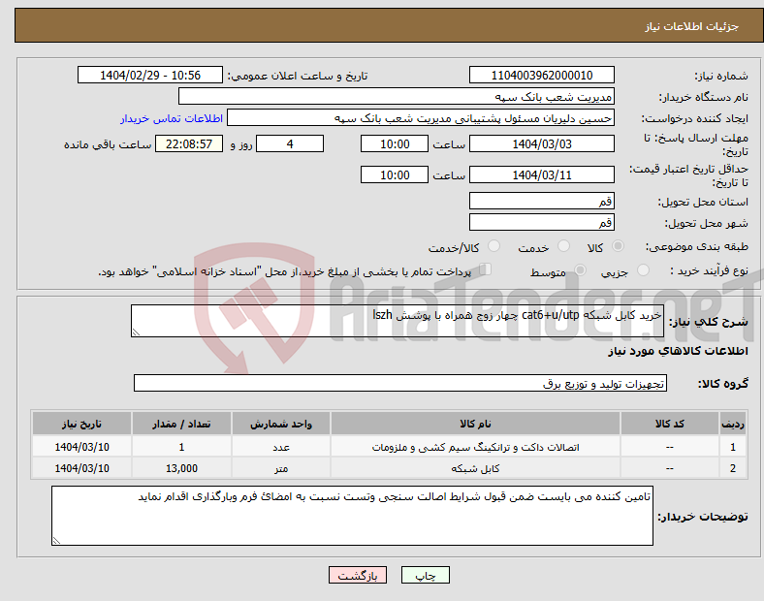Click the remaining time field 22:08:57
764x601 pixels.
(189, 143)
